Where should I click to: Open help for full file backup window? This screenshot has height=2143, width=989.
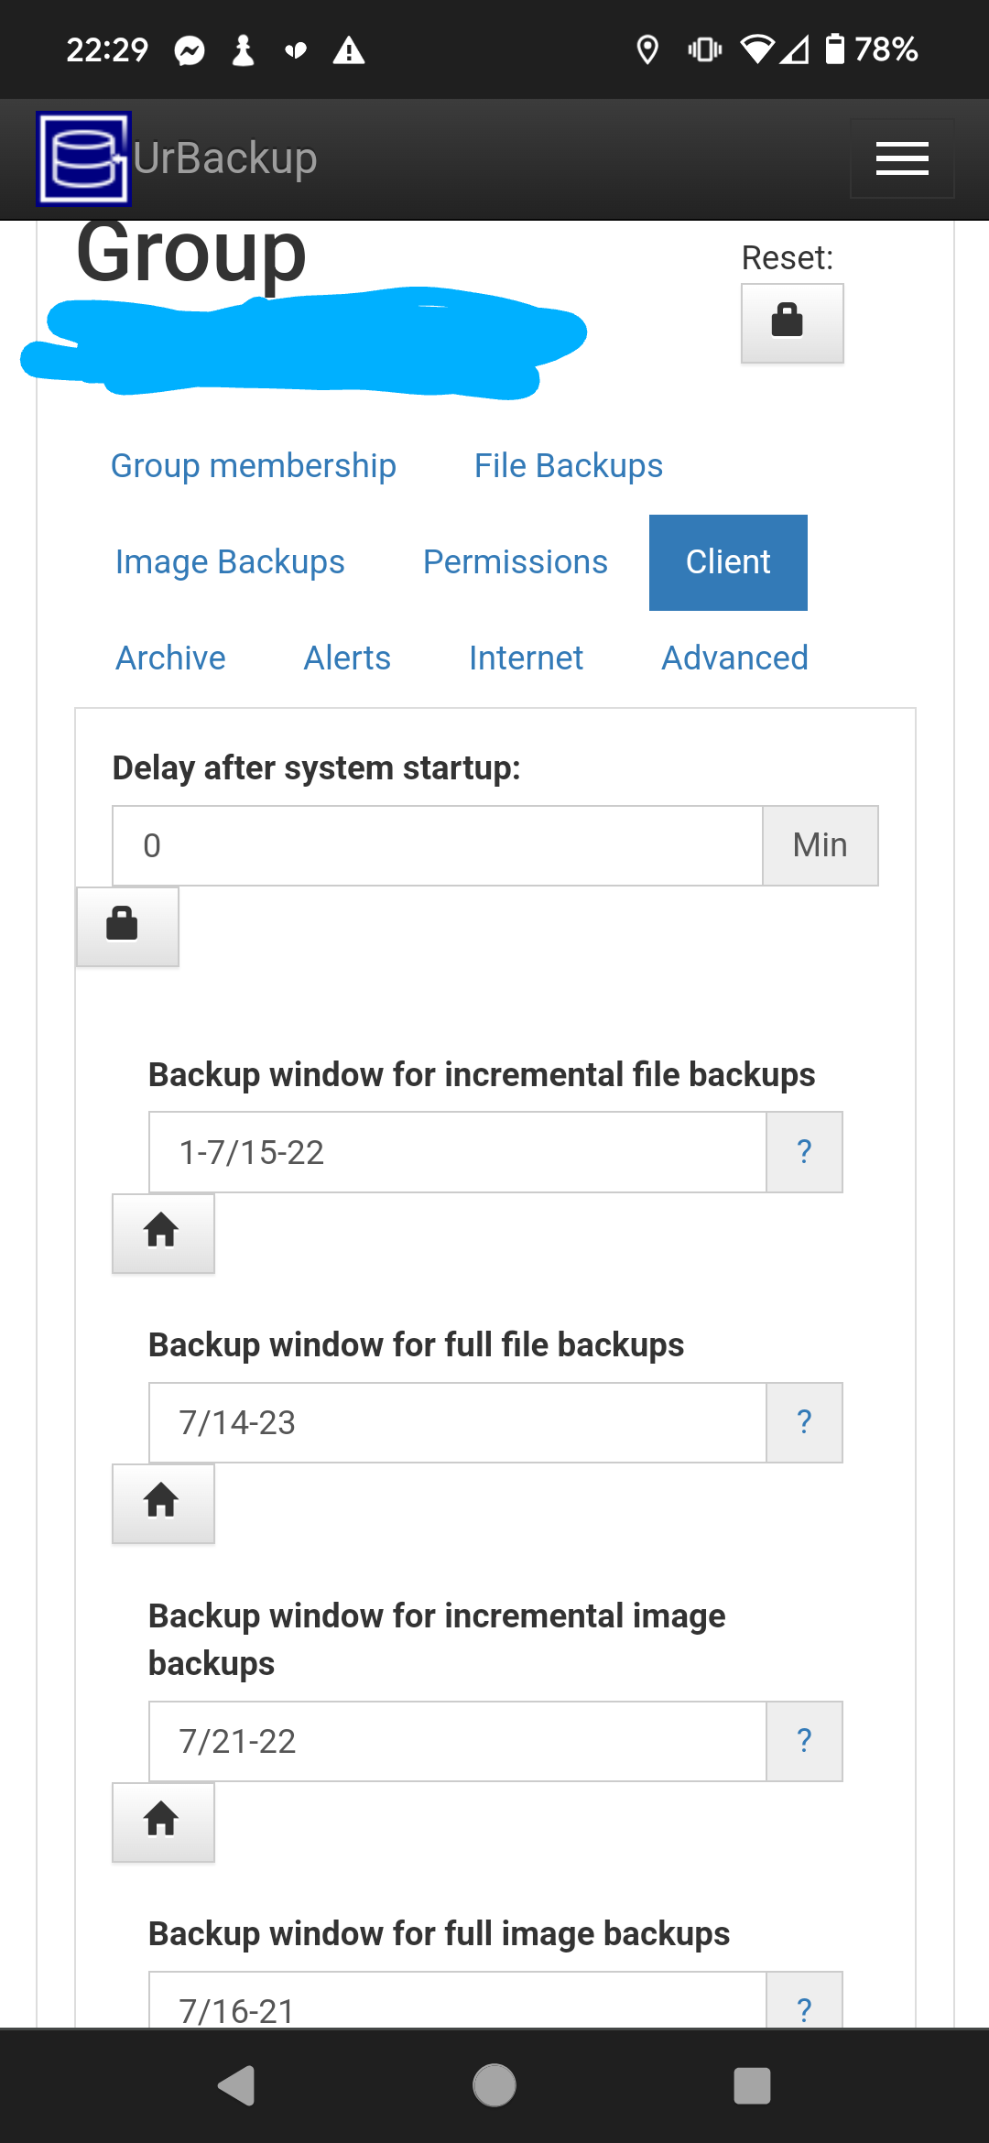(x=804, y=1422)
